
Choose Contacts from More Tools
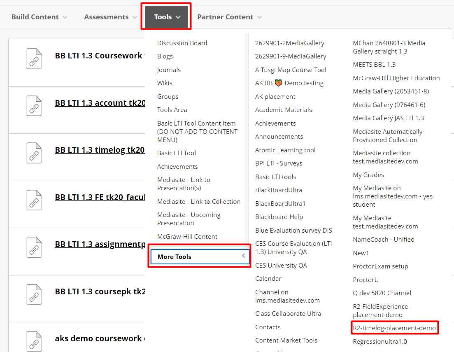(268, 327)
